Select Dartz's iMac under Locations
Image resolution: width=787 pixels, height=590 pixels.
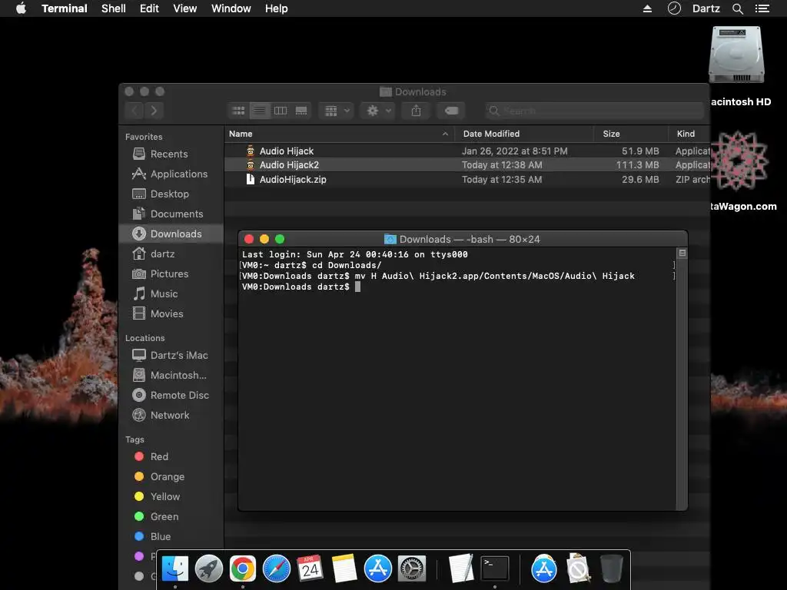(x=170, y=355)
